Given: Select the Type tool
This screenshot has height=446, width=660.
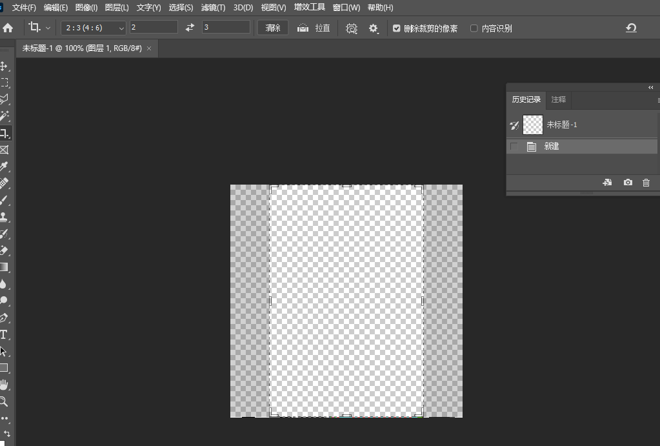Looking at the screenshot, I should [x=5, y=334].
